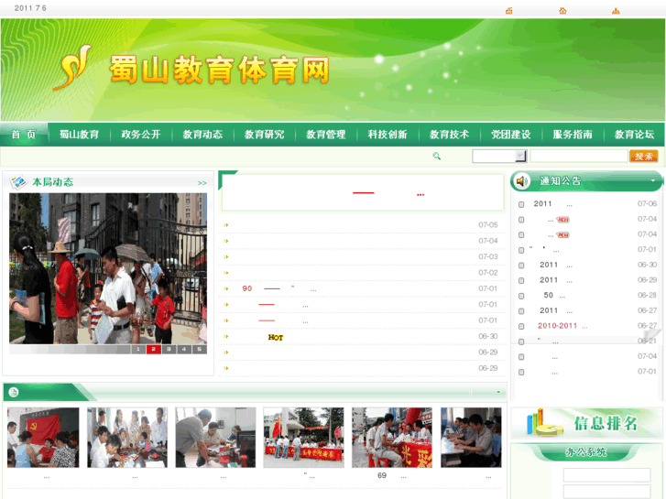Screen dimensions: 666x499
Task: Expand the photo section header arrow
Action: pos(498,392)
